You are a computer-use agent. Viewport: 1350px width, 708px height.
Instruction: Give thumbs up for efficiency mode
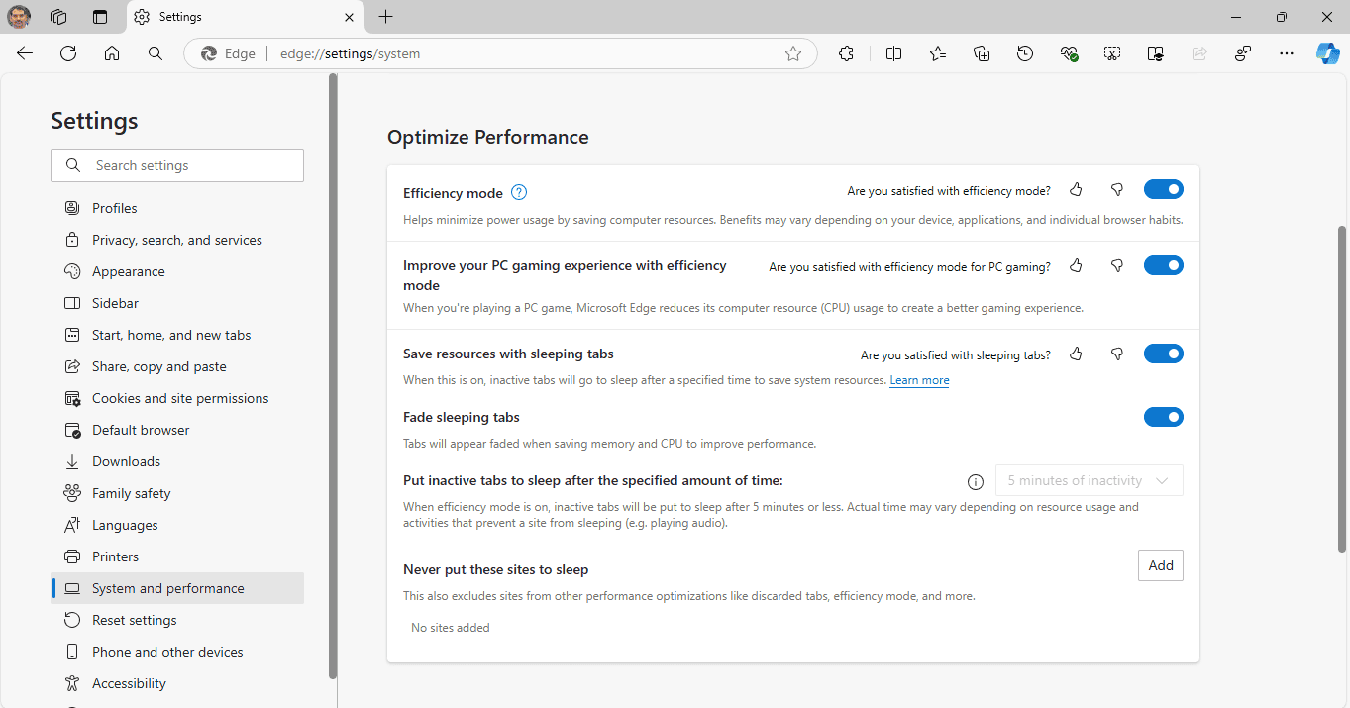[1077, 189]
